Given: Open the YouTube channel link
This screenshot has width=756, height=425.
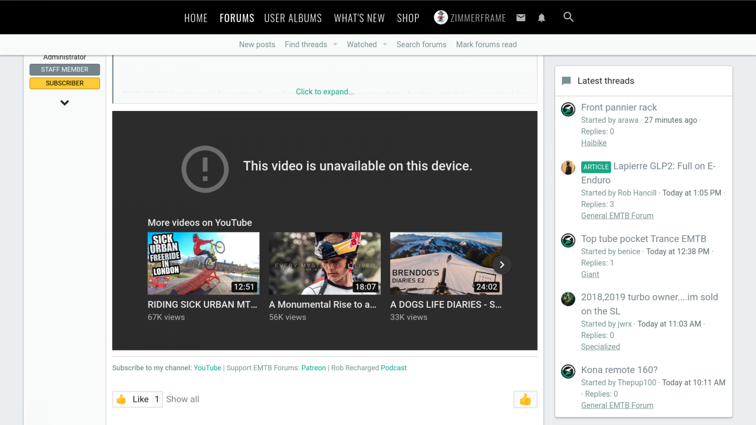Looking at the screenshot, I should tap(207, 368).
